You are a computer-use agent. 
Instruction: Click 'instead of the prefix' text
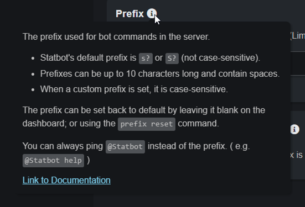tap(187, 146)
